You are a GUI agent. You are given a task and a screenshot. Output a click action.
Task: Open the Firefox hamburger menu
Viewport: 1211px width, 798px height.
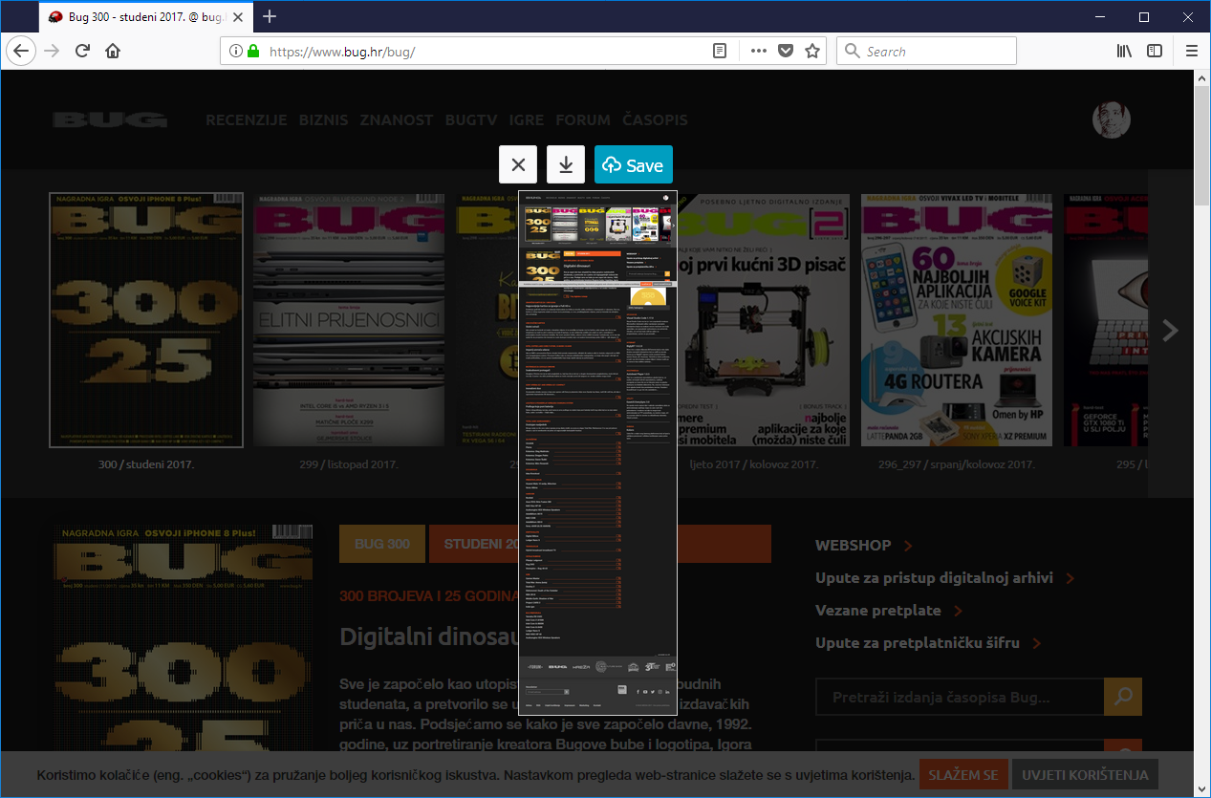pyautogui.click(x=1191, y=52)
